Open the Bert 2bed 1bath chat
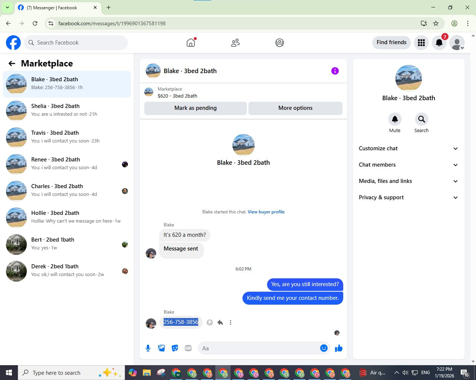Screen dimensions: 476x380 pos(67,245)
